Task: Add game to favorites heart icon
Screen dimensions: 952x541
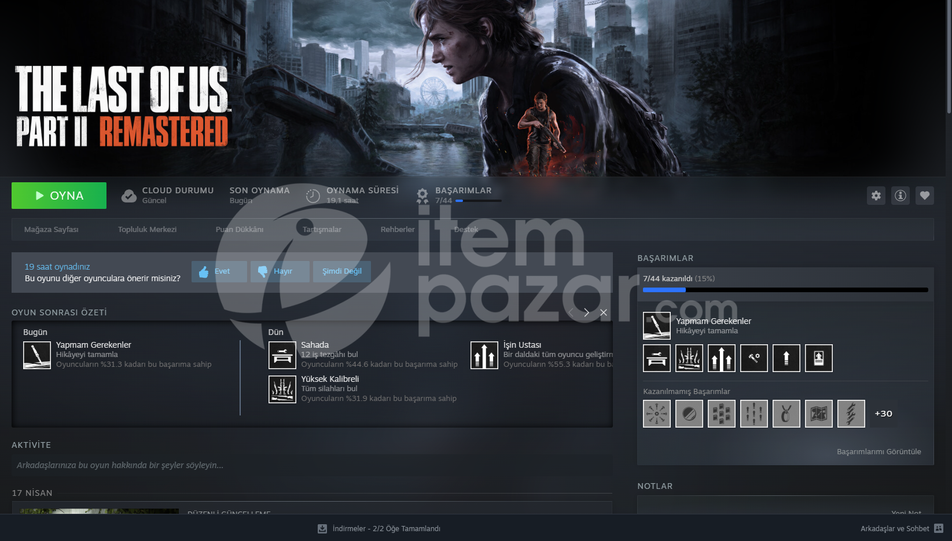Action: [x=925, y=196]
